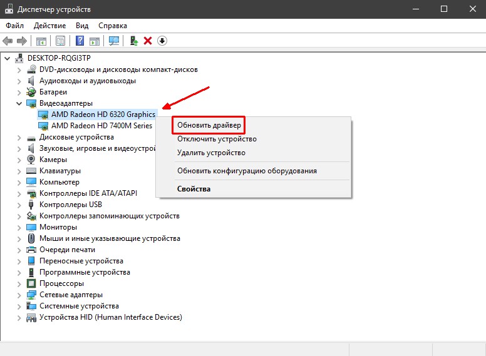Screen dimensions: 486x356
Task: Expand Аудиовходы и аудиовыходы category
Action: pyautogui.click(x=19, y=81)
